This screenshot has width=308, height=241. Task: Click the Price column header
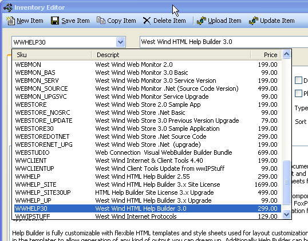click(266, 55)
